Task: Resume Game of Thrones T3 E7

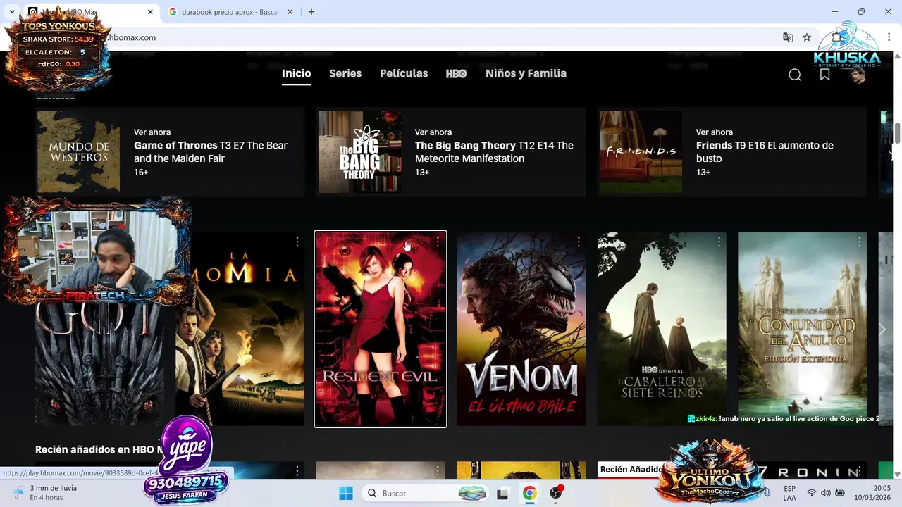Action: (171, 151)
